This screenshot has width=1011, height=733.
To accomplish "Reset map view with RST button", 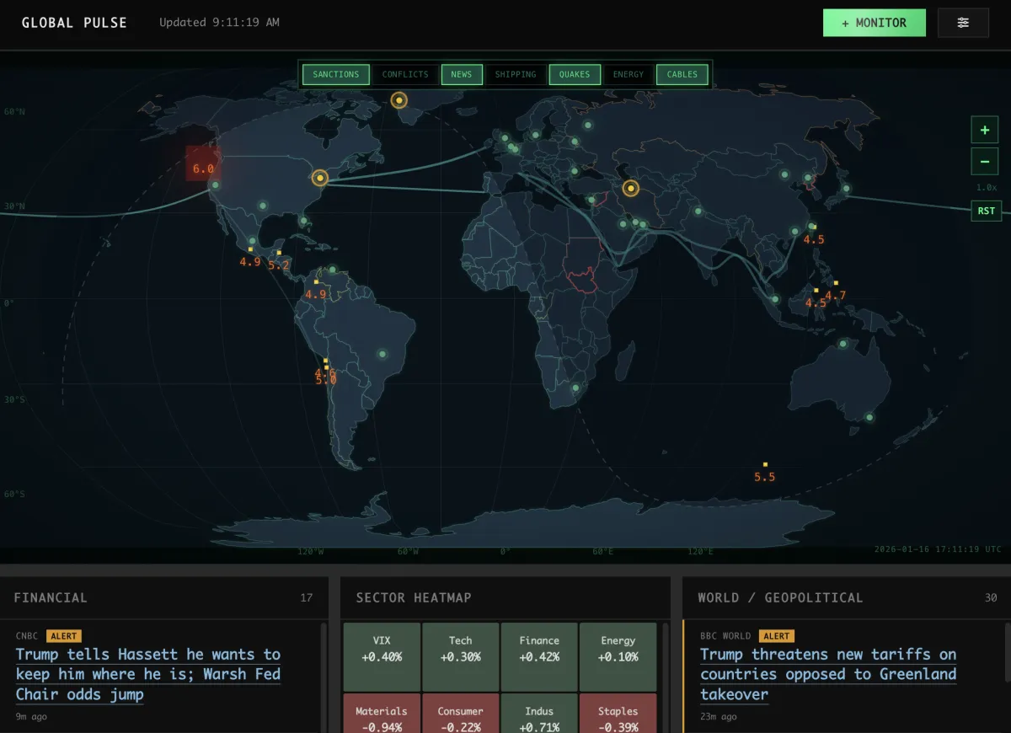I will [986, 211].
